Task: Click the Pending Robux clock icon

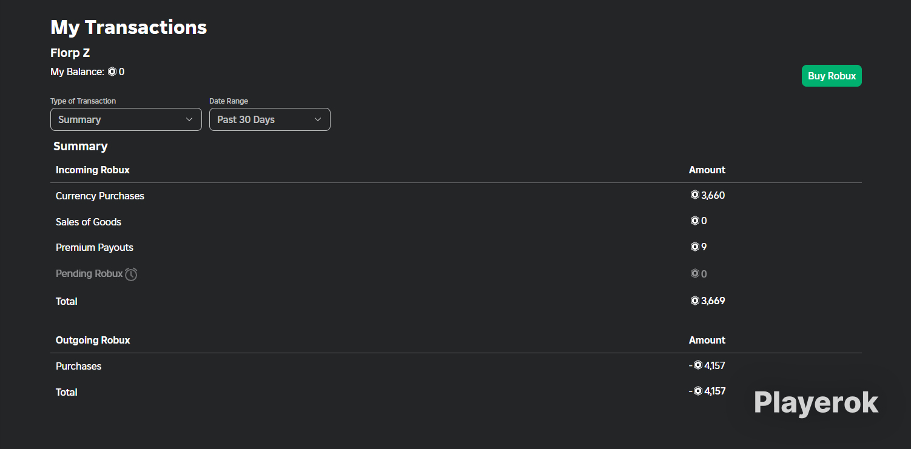Action: click(x=131, y=274)
